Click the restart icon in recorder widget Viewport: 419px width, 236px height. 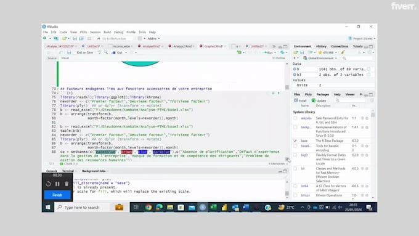point(48,184)
